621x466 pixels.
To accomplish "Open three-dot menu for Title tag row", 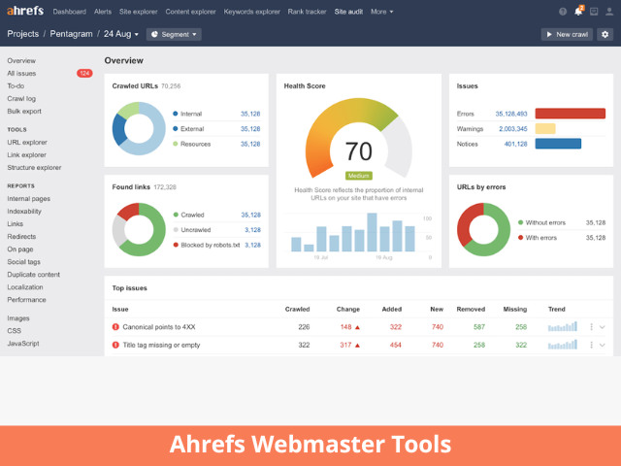I will 591,345.
